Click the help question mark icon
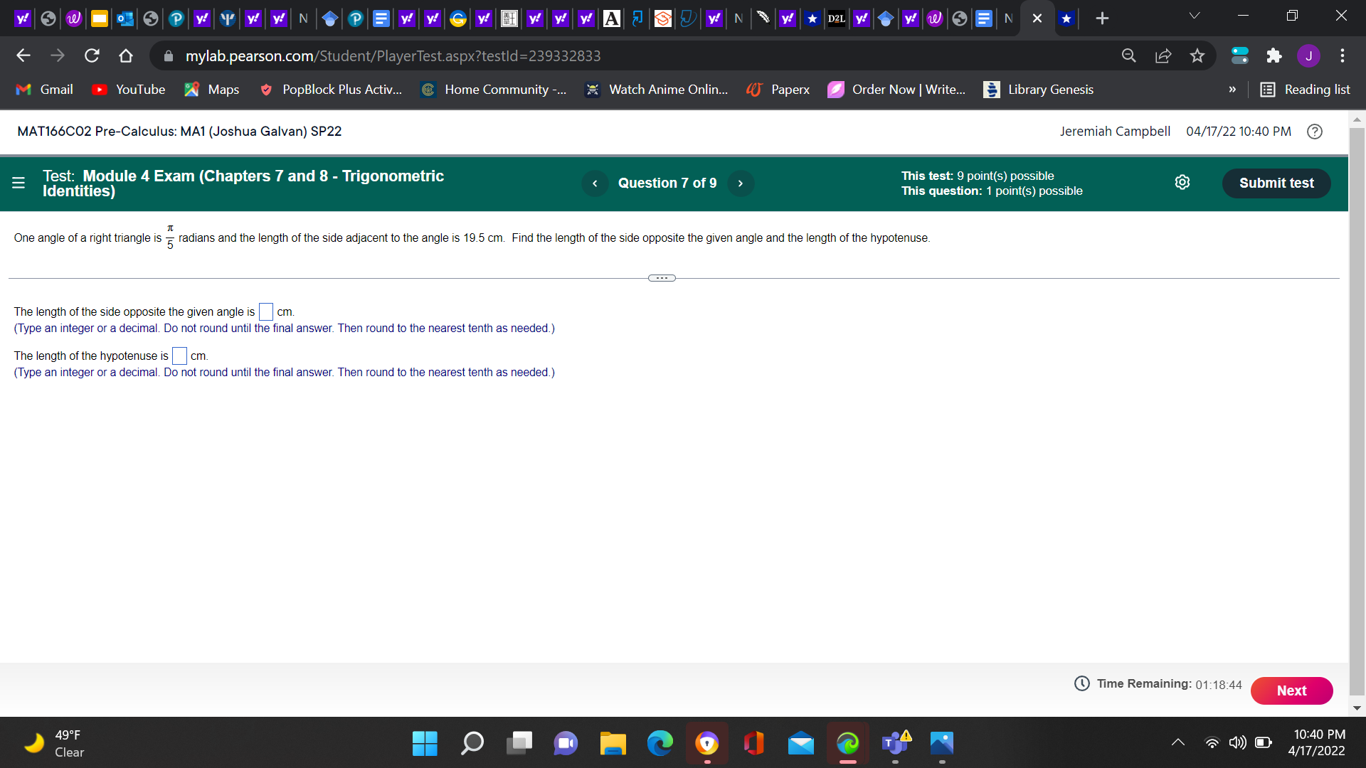Image resolution: width=1366 pixels, height=768 pixels. (1314, 132)
